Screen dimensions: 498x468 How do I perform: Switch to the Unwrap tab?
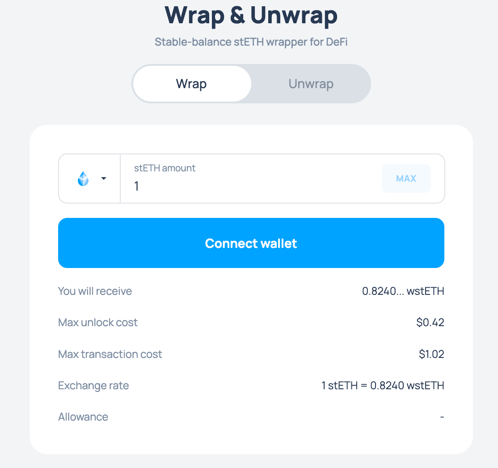click(x=311, y=84)
